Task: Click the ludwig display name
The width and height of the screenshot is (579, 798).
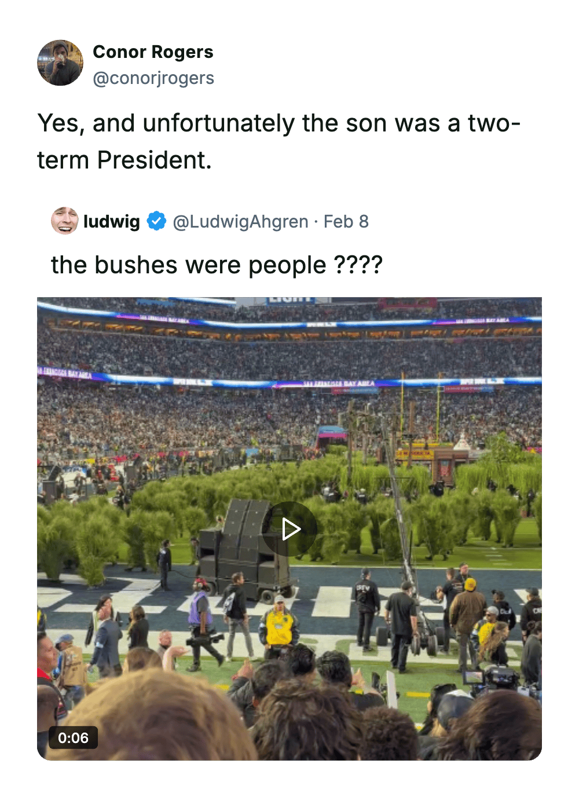Action: point(112,221)
